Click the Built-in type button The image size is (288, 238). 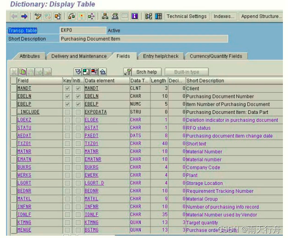click(186, 72)
